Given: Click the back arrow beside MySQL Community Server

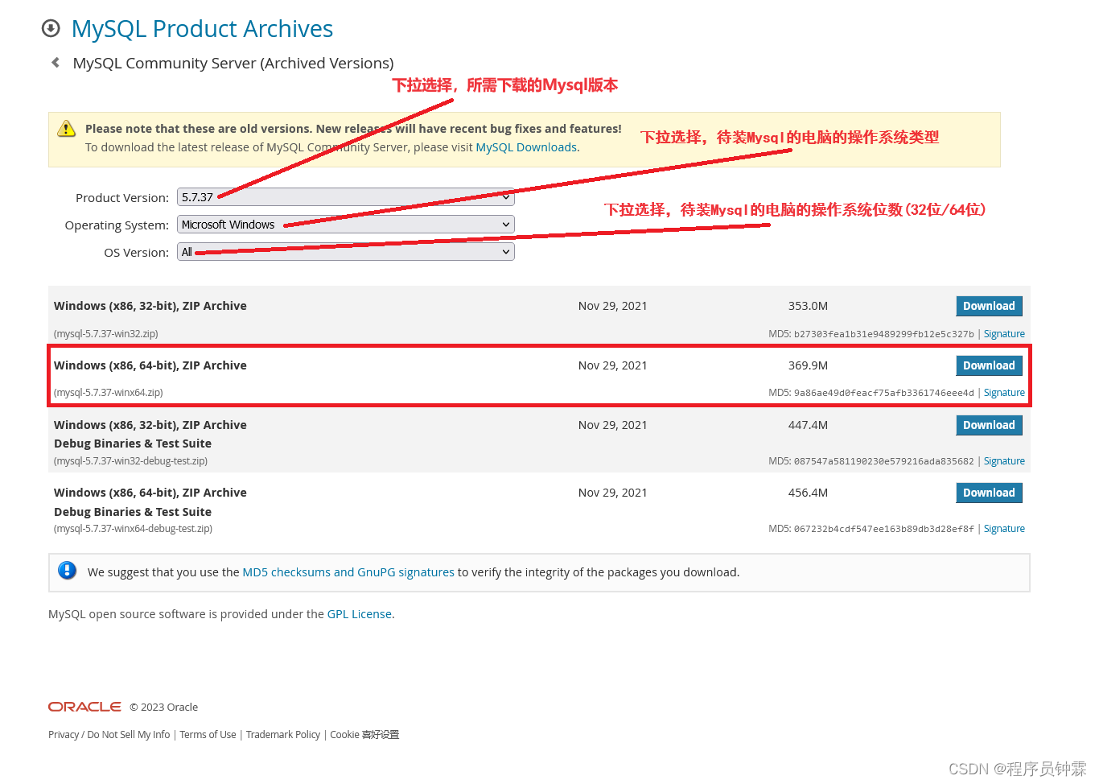Looking at the screenshot, I should click(56, 63).
